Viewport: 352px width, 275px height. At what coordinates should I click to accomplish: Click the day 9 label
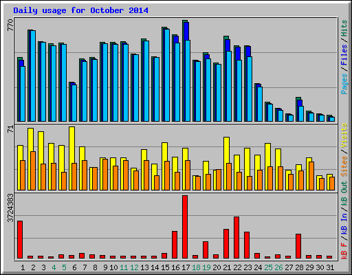pos(105,267)
